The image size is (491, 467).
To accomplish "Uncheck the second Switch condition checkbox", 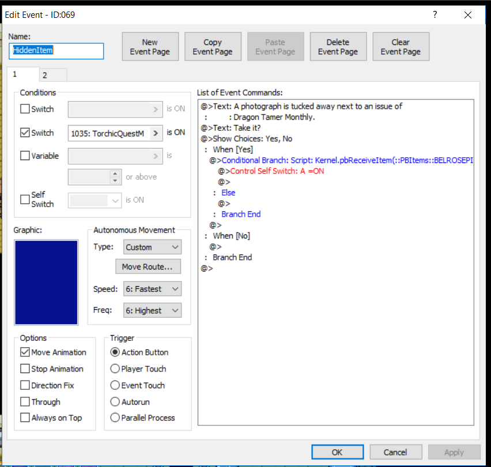I will (x=25, y=133).
